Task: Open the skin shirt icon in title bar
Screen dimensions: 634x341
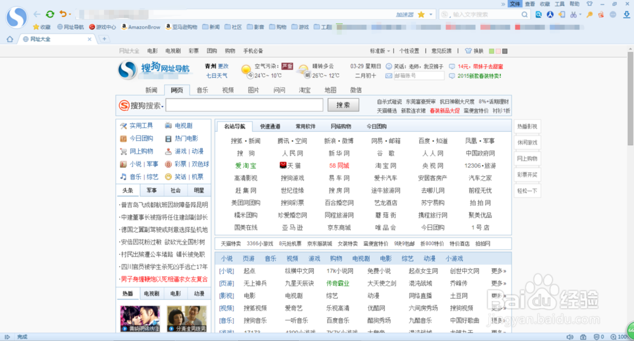Action: pyautogui.click(x=590, y=4)
